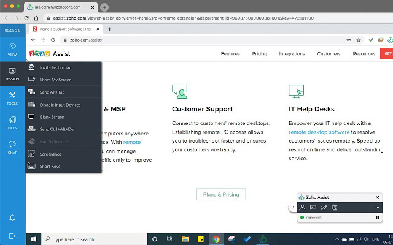Collapse the Zoho Assist widget arrow

[x=293, y=208]
